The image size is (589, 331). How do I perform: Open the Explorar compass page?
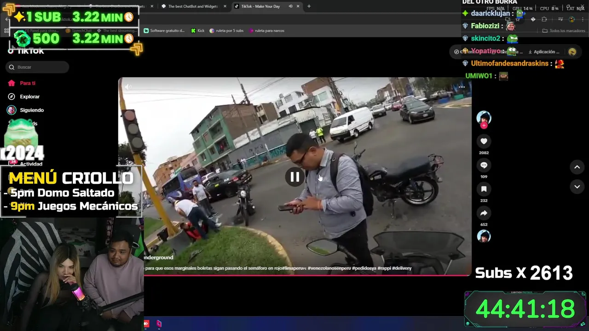tap(24, 97)
